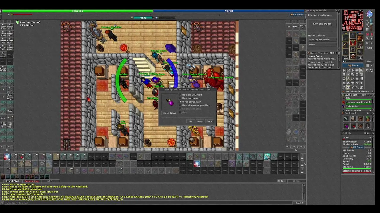Click the Stop button beside equipment

tap(369, 61)
